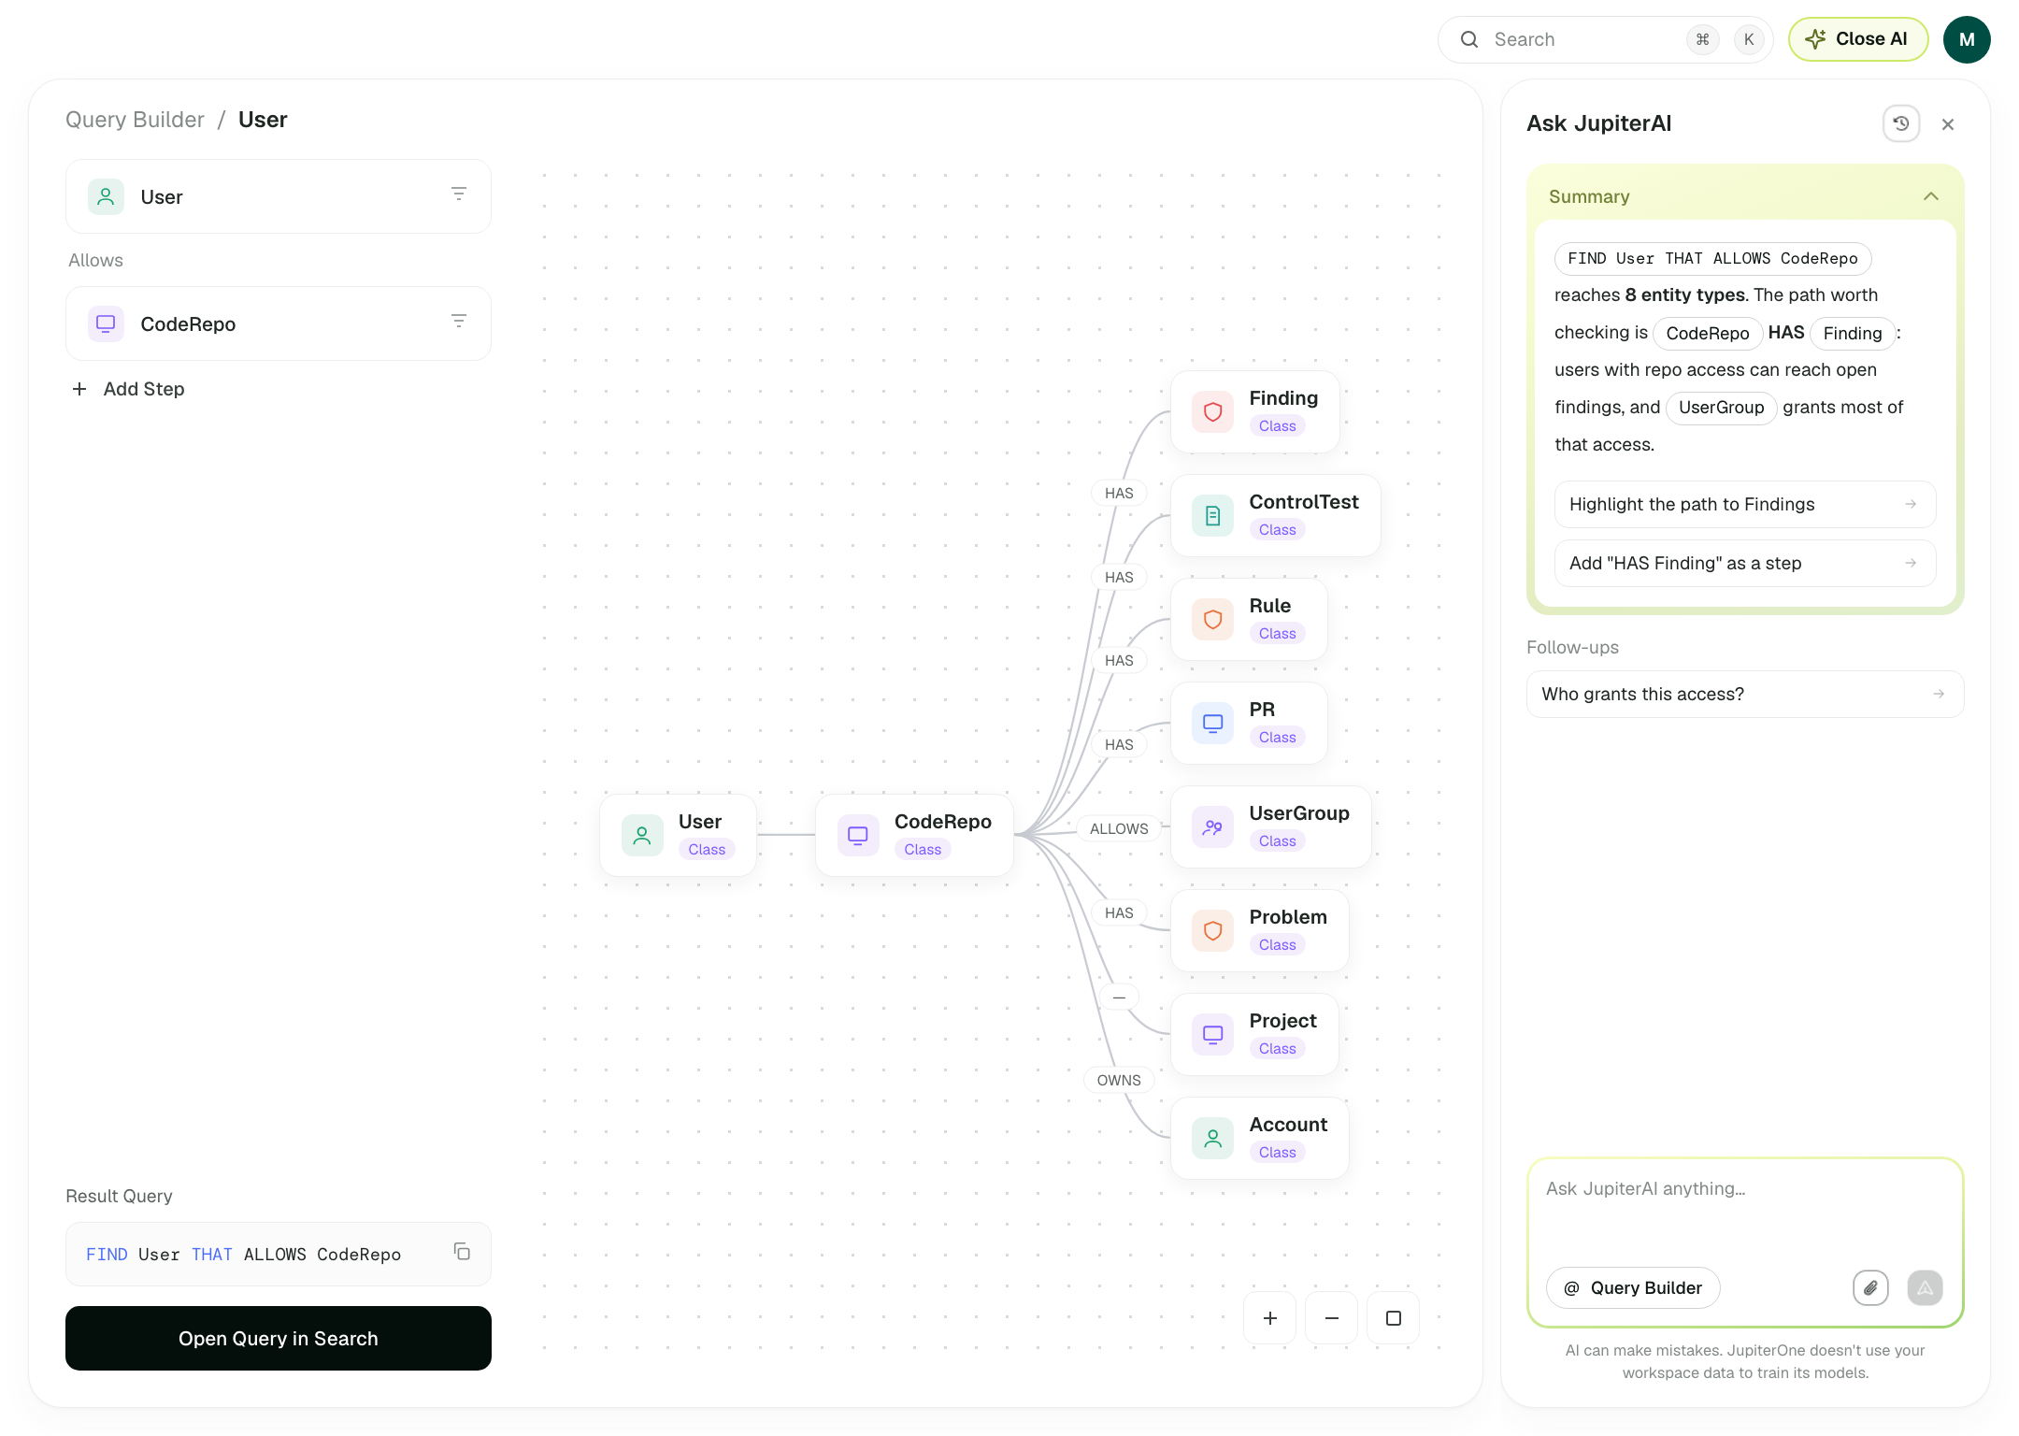Click the send arrow button in chat box
This screenshot has height=1436, width=2019.
[x=1926, y=1288]
